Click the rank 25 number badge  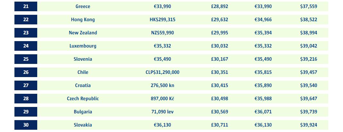point(26,59)
